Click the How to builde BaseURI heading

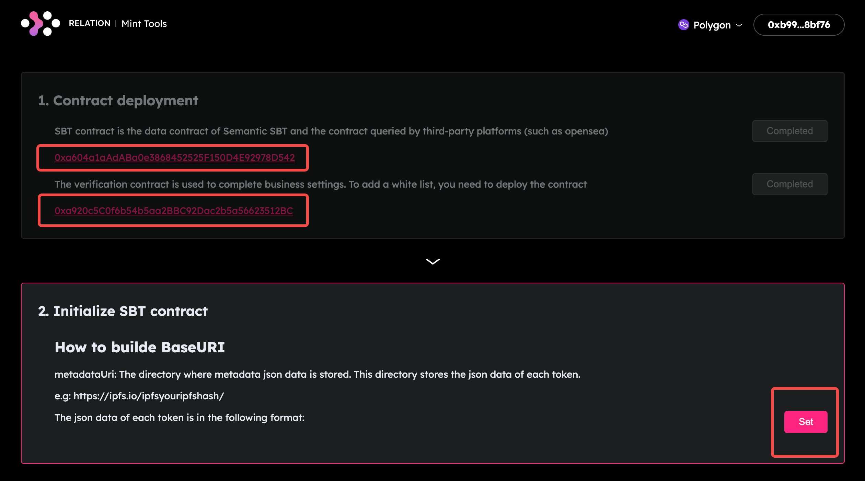[140, 347]
